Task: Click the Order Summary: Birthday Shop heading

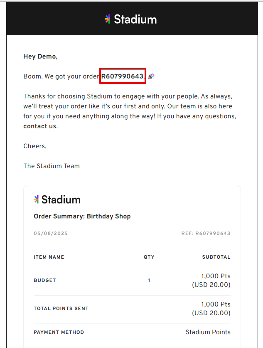Action: click(82, 216)
